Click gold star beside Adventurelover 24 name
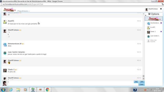 click(x=23, y=44)
